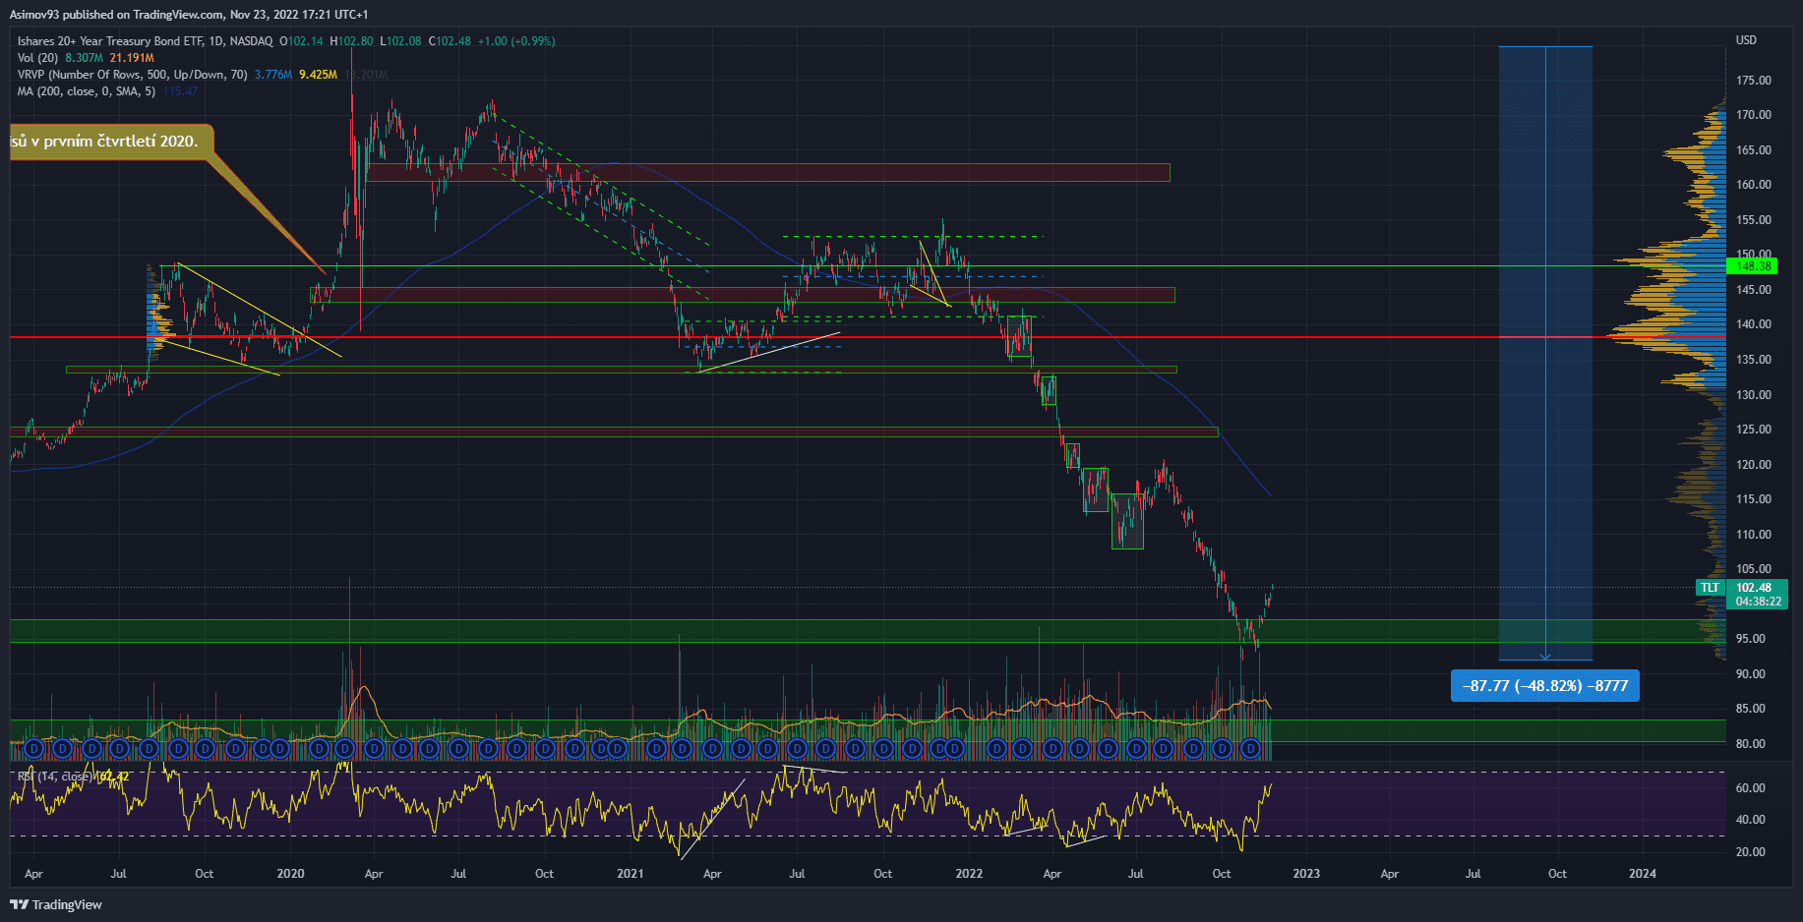This screenshot has height=922, width=1803.
Task: Click the TLT symbol badge on price axis
Action: (1711, 588)
